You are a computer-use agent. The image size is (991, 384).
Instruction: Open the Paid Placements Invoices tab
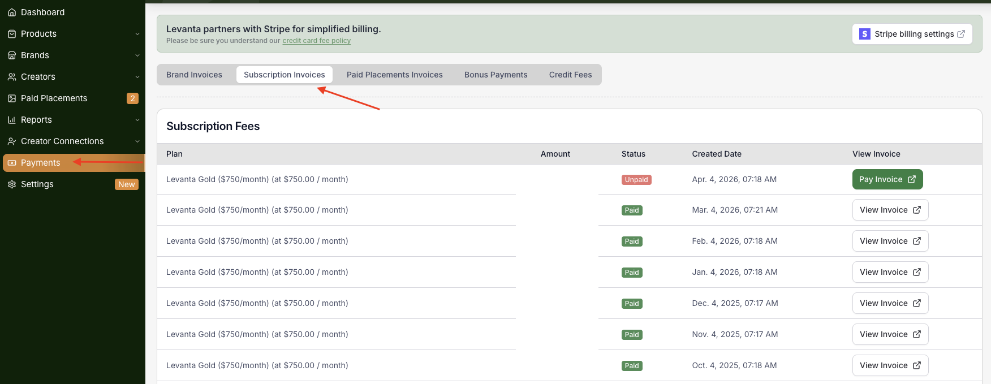coord(394,75)
